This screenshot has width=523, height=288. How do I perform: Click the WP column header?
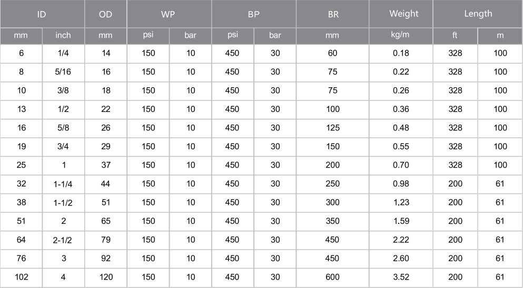169,14
